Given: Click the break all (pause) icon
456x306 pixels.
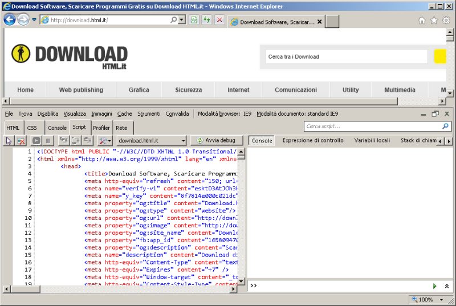Looking at the screenshot, I should point(48,140).
